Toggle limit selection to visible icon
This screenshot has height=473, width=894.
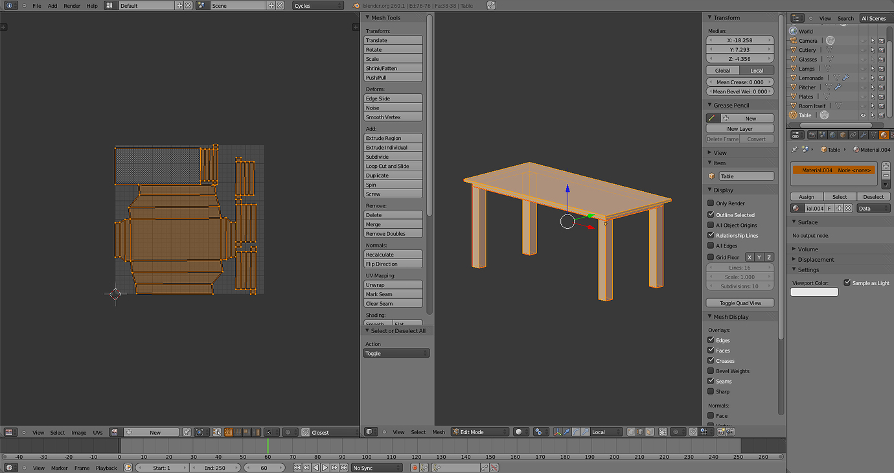coord(662,432)
